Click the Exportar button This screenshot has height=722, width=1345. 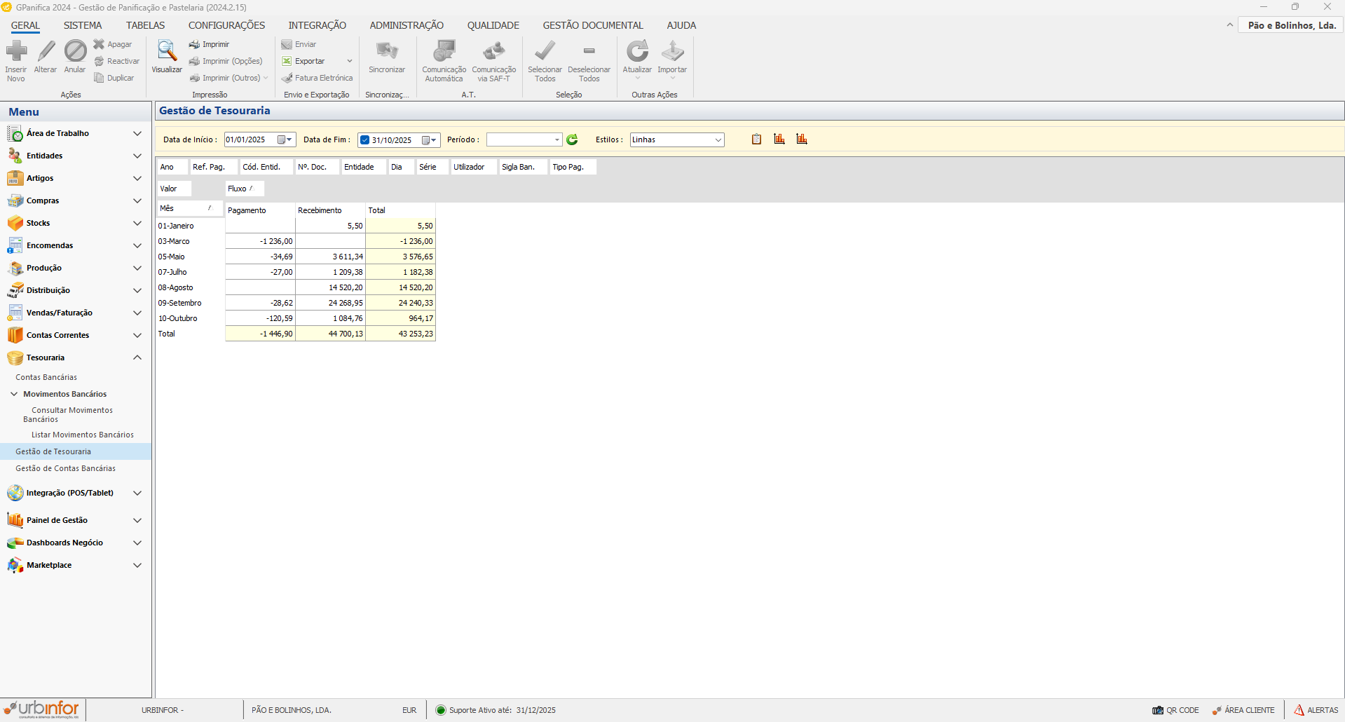coord(309,61)
